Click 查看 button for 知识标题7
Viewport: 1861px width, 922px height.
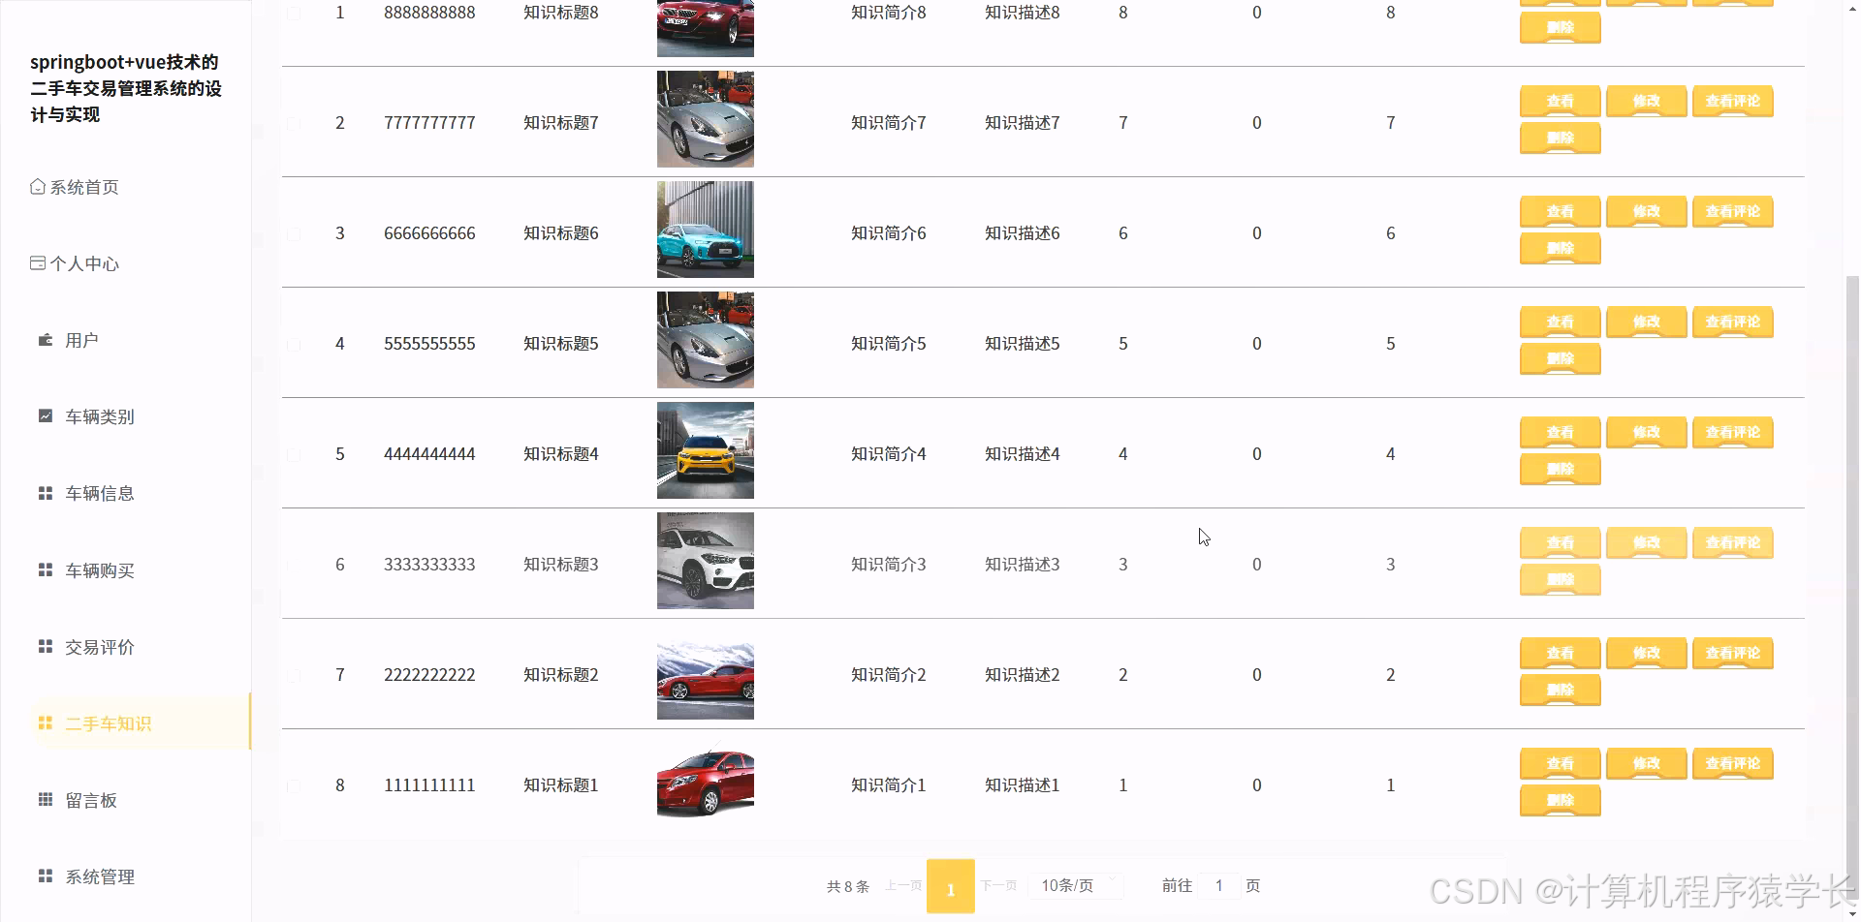[x=1560, y=101]
